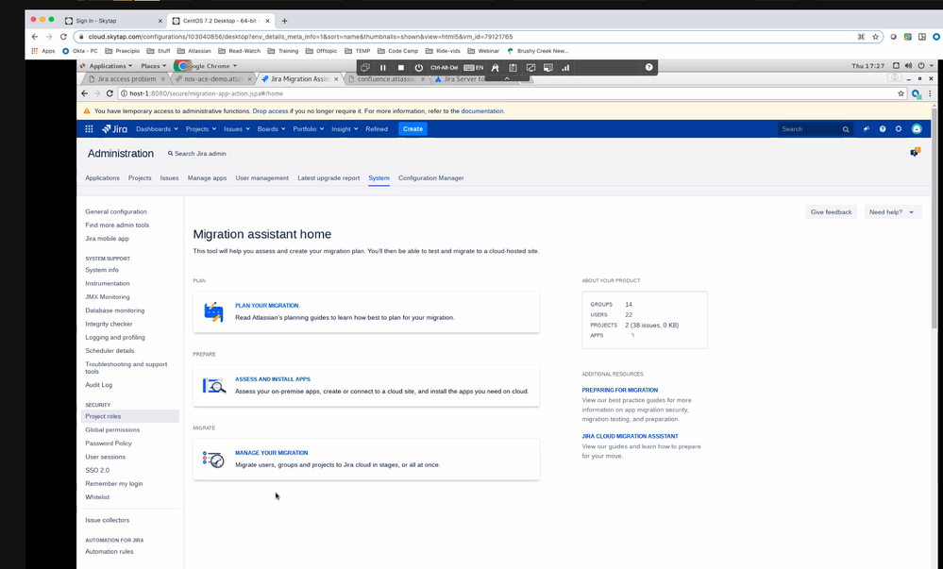Expand the Issues dropdown in Jira navbar
The image size is (943, 569).
[x=236, y=128]
